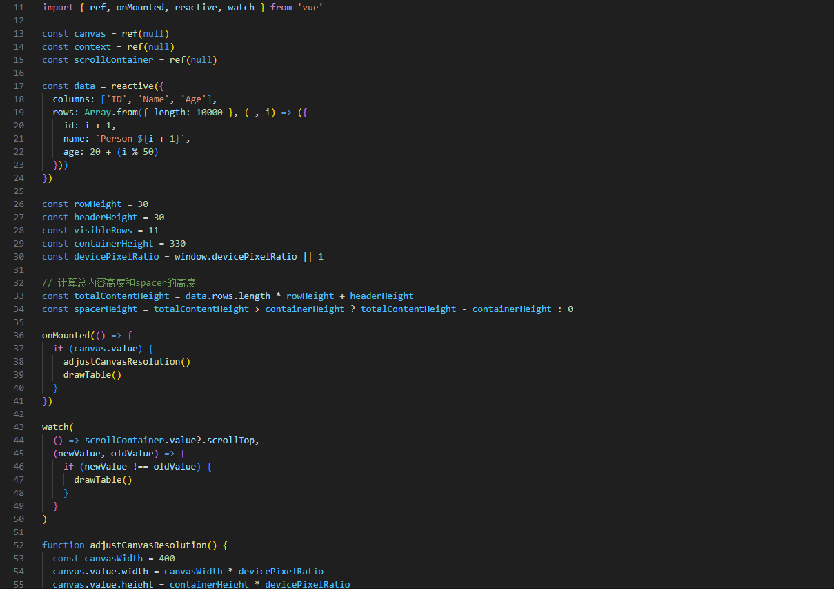The height and width of the screenshot is (589, 834).
Task: Click the 400 canvasWidth value
Action: pyautogui.click(x=167, y=558)
